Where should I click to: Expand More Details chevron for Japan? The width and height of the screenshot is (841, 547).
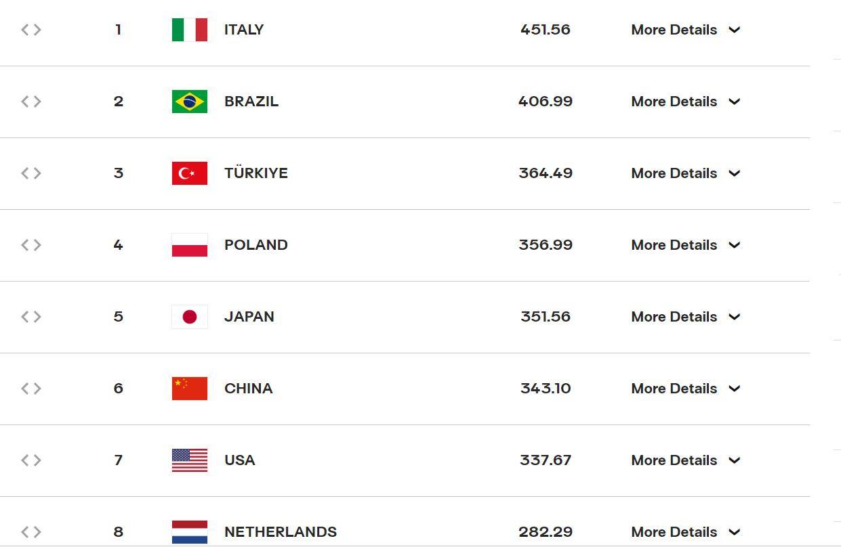coord(735,317)
